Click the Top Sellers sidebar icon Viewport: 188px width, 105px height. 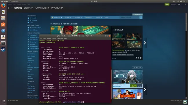[x=28, y=35]
